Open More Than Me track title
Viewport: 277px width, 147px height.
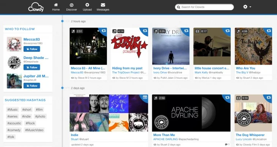pos(164,135)
